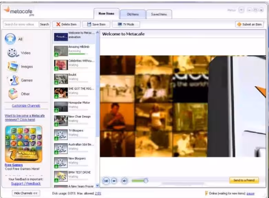Click the metacafe pro logo
269x198 pixels.
click(x=19, y=11)
